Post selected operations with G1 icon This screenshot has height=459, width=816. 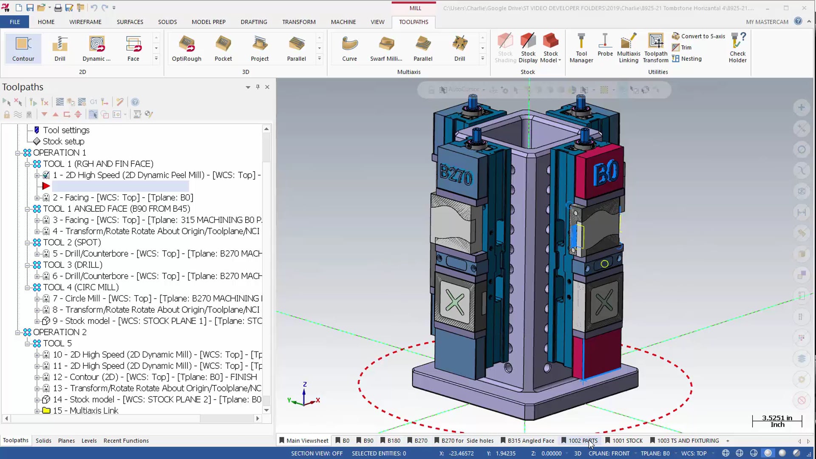click(93, 102)
